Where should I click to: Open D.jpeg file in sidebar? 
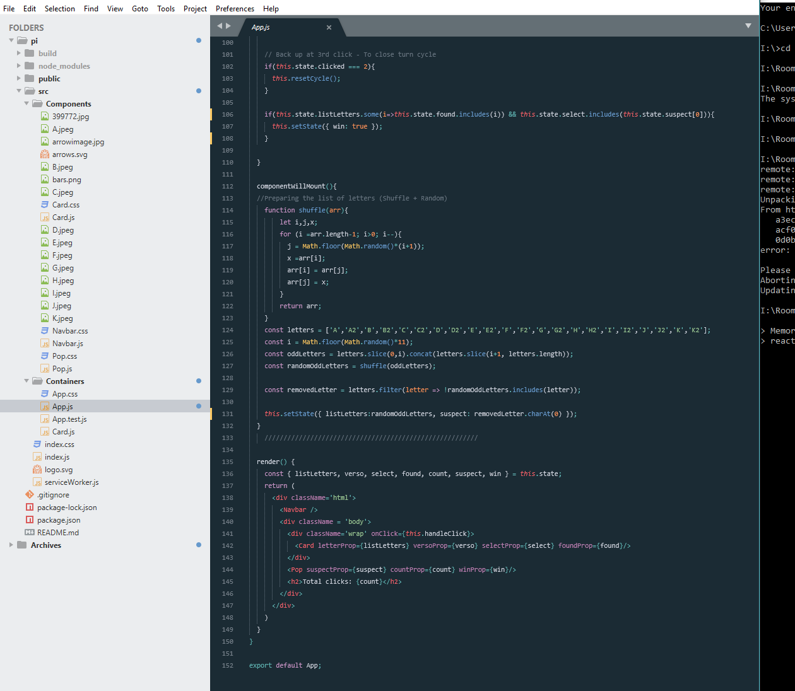coord(63,230)
